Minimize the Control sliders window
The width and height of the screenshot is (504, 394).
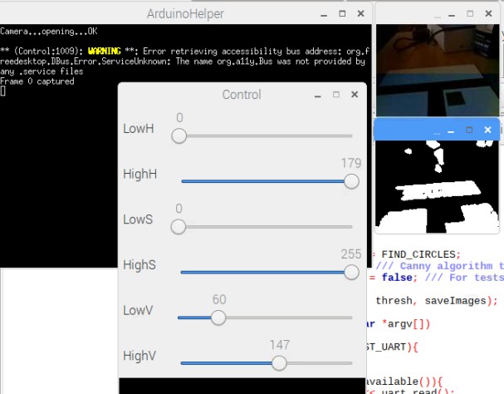pos(317,95)
